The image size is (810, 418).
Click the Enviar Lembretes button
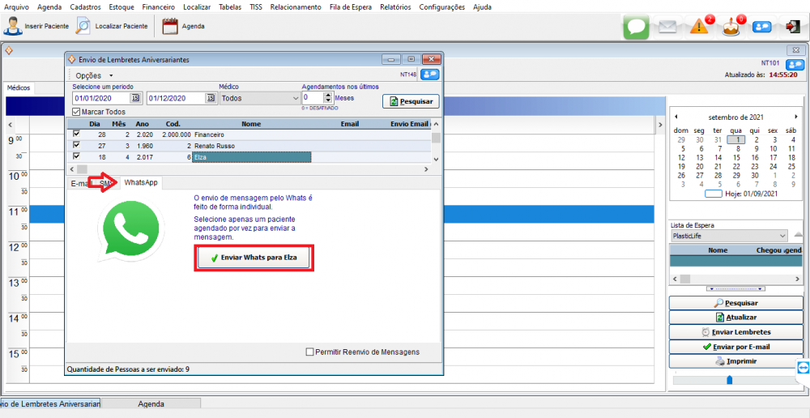[735, 332]
